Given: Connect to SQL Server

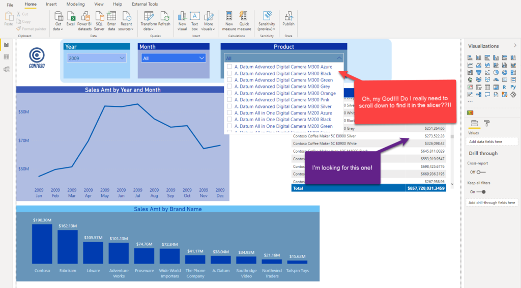Looking at the screenshot, I should 99,21.
